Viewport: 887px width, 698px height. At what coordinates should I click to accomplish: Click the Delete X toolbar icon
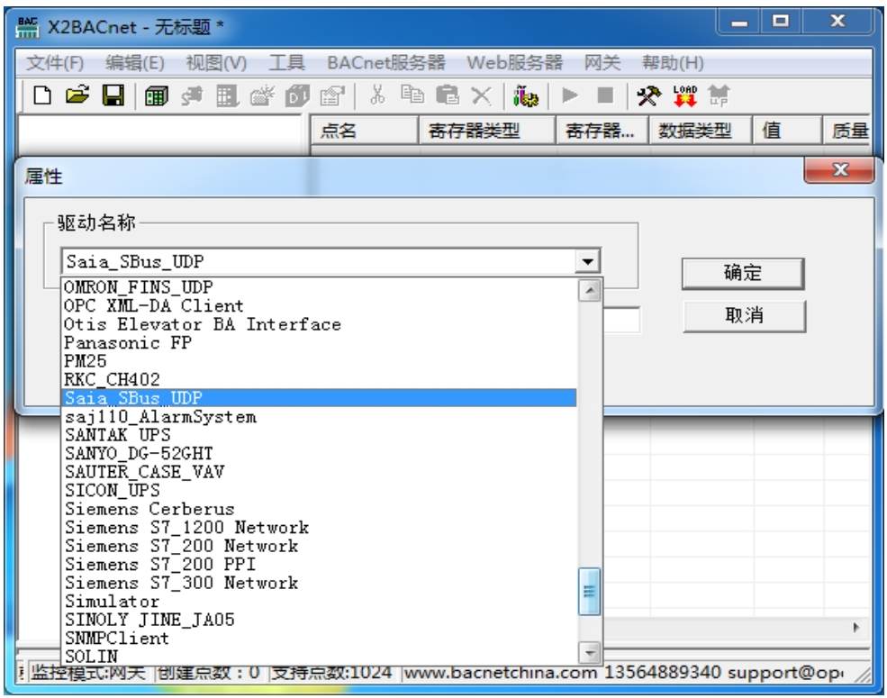[482, 95]
